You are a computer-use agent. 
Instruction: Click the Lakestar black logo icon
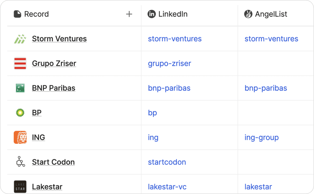[20, 186]
